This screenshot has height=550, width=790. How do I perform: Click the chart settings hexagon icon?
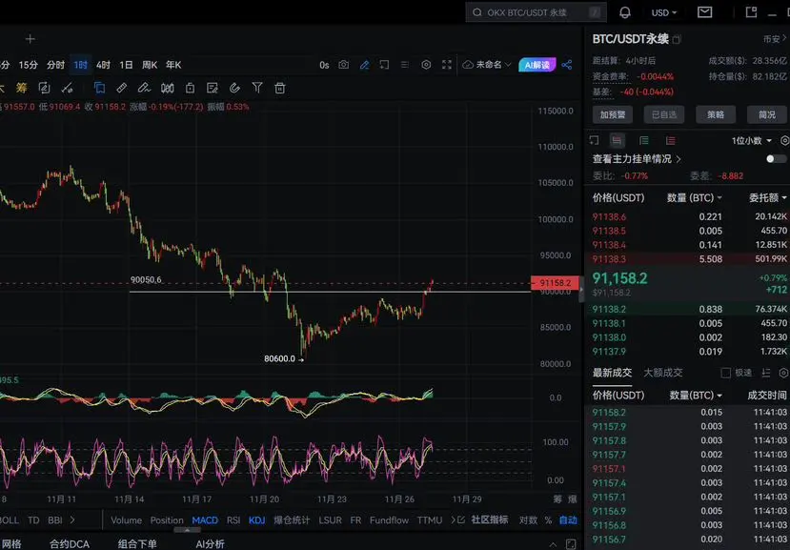click(426, 65)
